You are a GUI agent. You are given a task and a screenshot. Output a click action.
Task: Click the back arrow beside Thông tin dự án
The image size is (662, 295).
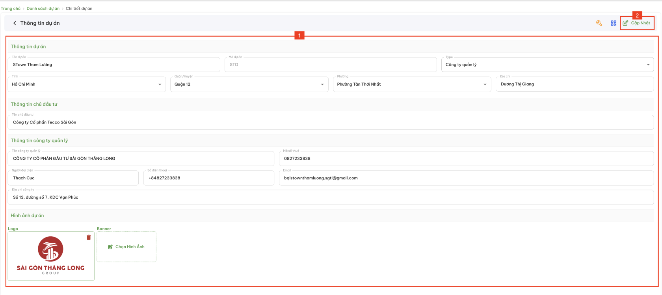(x=15, y=23)
